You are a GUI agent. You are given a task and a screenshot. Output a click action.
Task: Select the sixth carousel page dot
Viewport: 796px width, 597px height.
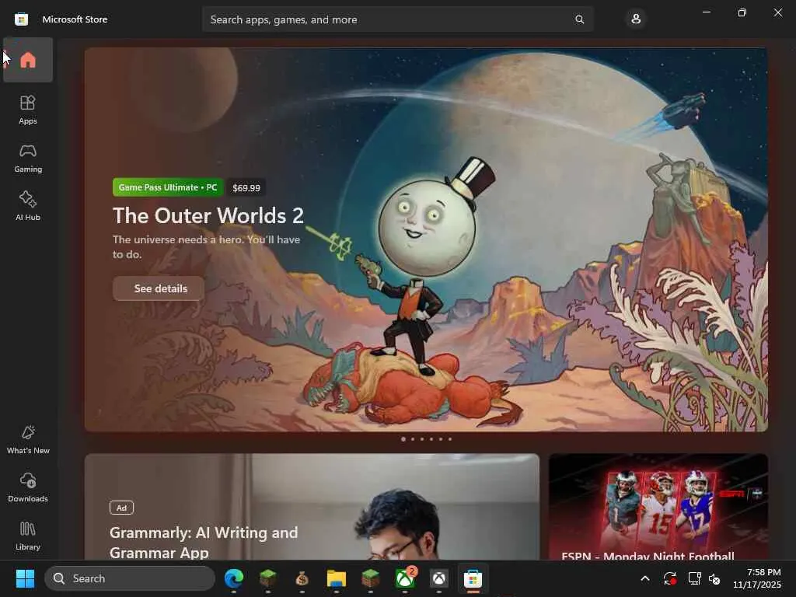(x=450, y=439)
